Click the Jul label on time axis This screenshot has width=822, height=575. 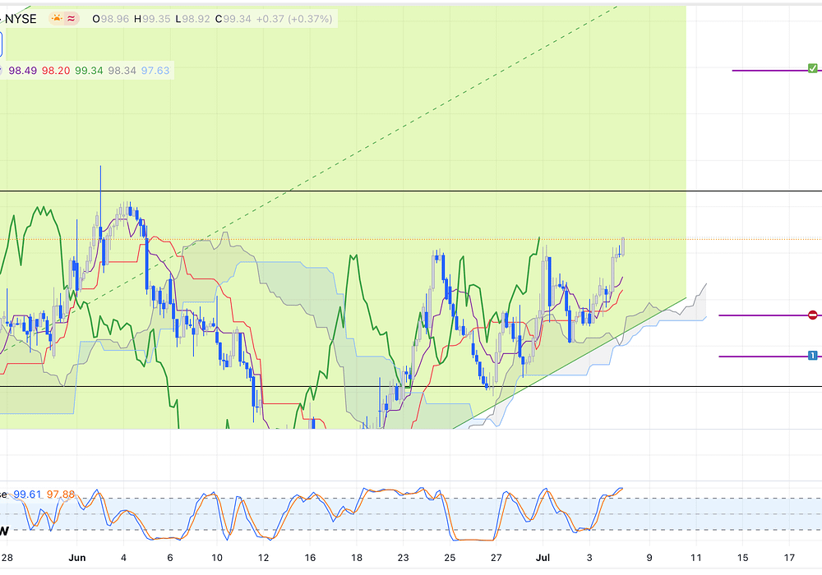(543, 556)
